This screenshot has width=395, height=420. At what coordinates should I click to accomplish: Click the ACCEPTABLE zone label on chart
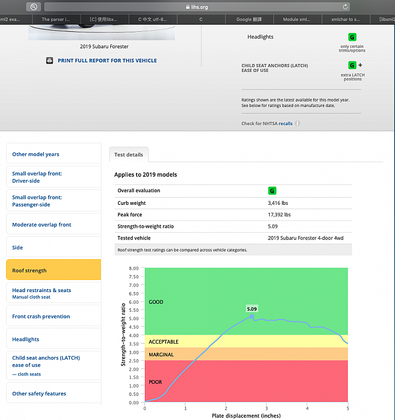pyautogui.click(x=163, y=342)
